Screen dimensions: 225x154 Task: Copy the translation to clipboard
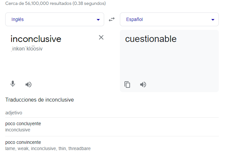tap(127, 85)
